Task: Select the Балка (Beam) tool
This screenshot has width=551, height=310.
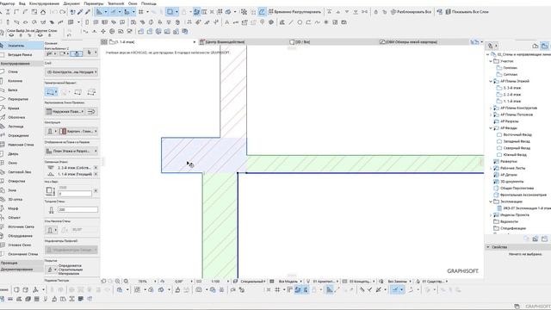Action: coord(12,90)
